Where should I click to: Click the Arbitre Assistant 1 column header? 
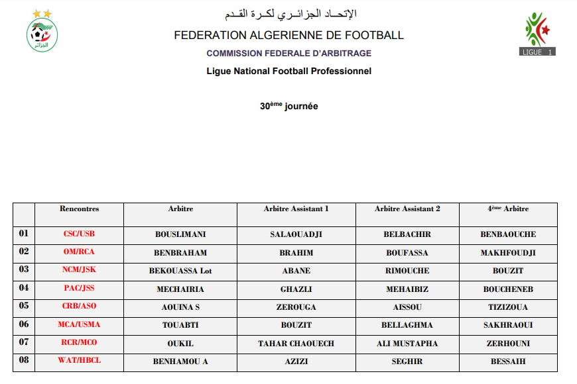click(x=296, y=209)
